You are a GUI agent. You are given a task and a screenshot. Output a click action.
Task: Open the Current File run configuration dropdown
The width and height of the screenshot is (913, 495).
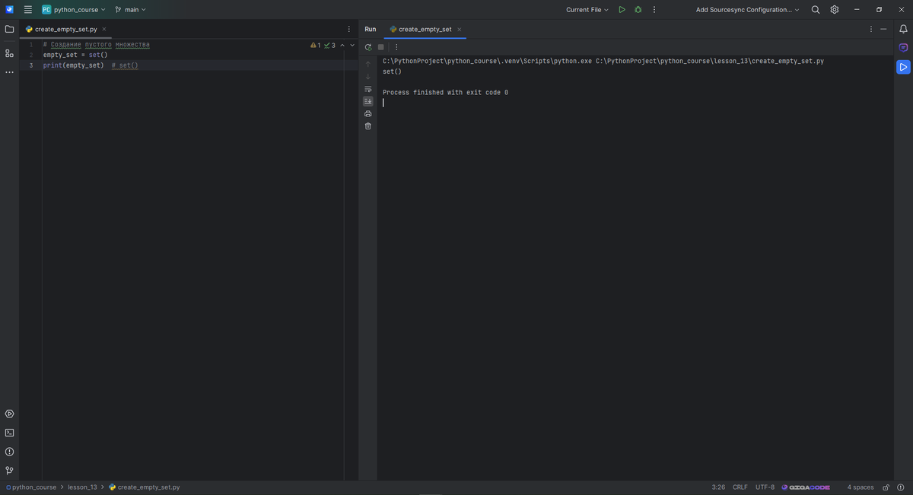click(x=587, y=9)
